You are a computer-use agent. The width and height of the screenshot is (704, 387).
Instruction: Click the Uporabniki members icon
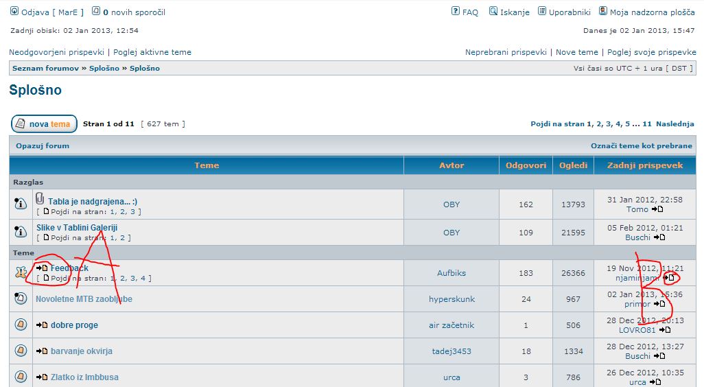[542, 12]
